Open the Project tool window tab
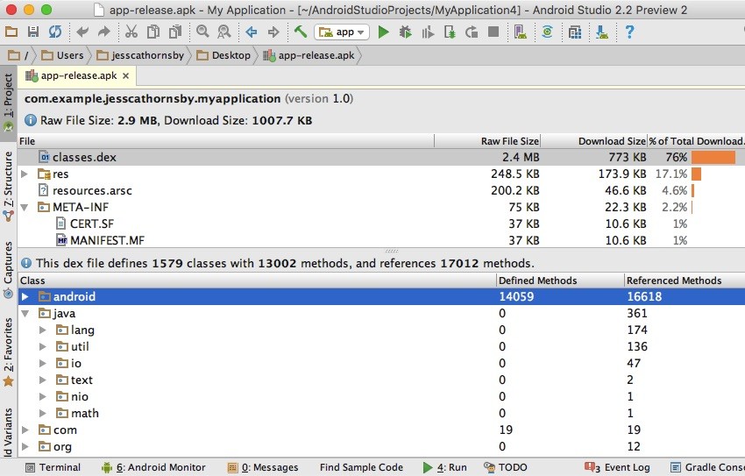Image resolution: width=745 pixels, height=476 pixels. click(x=8, y=103)
